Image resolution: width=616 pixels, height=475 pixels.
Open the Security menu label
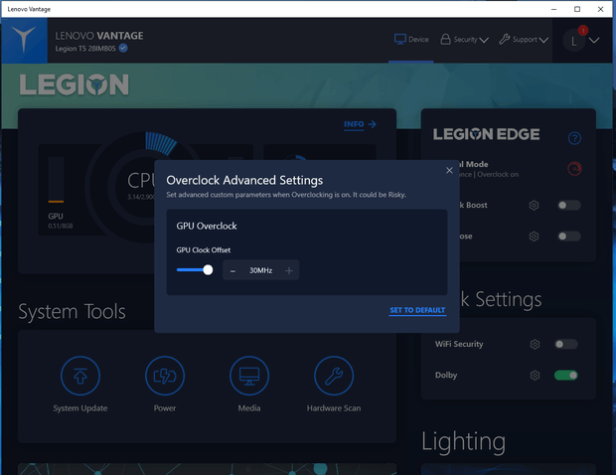click(466, 40)
